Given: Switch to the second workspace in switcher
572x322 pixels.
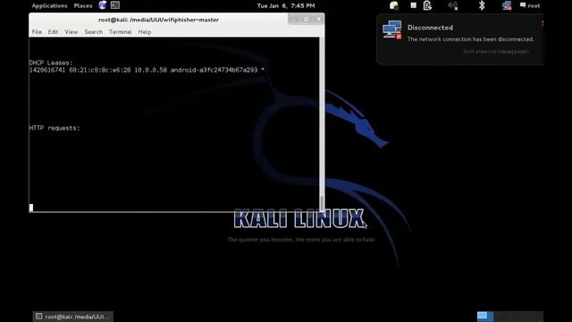Looking at the screenshot, I should pyautogui.click(x=502, y=316).
